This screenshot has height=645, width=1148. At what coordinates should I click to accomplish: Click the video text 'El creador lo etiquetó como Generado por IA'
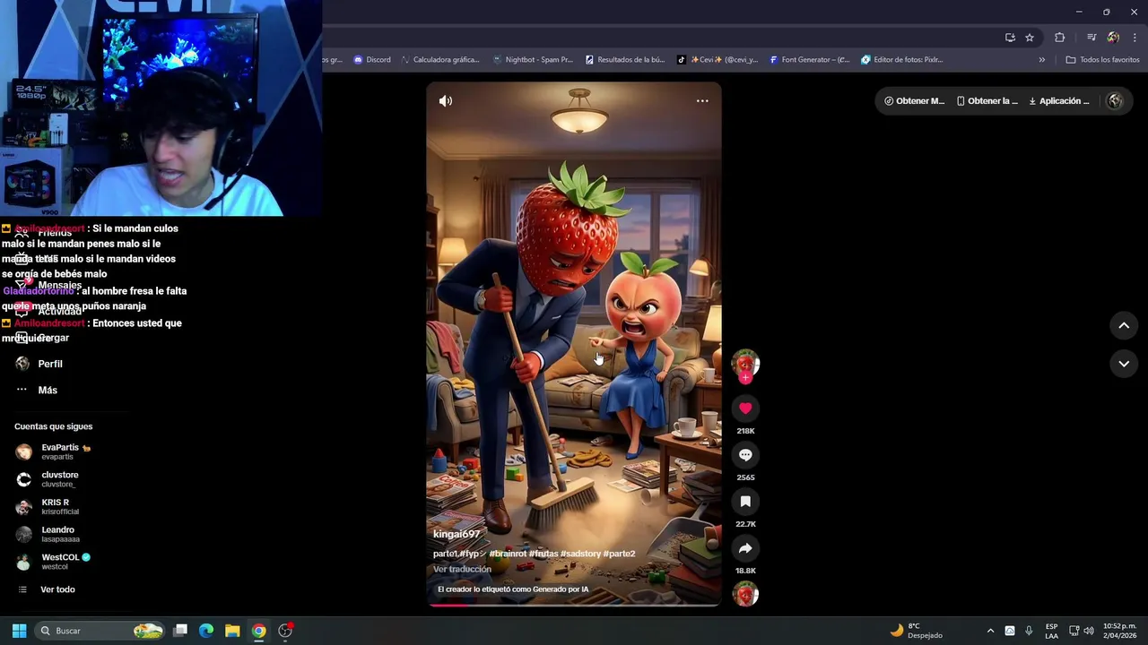click(513, 589)
